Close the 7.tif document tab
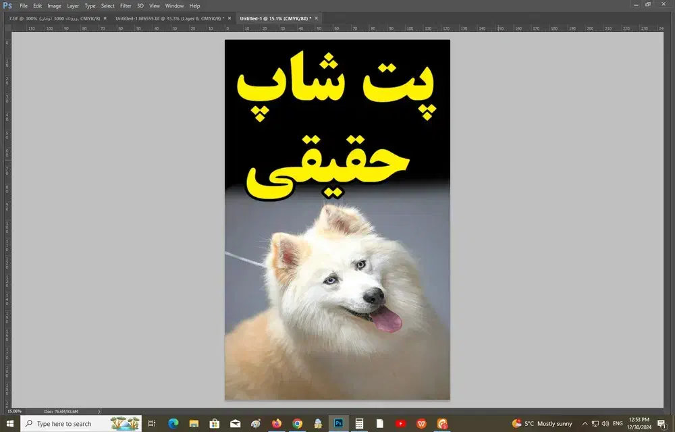This screenshot has height=432, width=675. [x=105, y=18]
